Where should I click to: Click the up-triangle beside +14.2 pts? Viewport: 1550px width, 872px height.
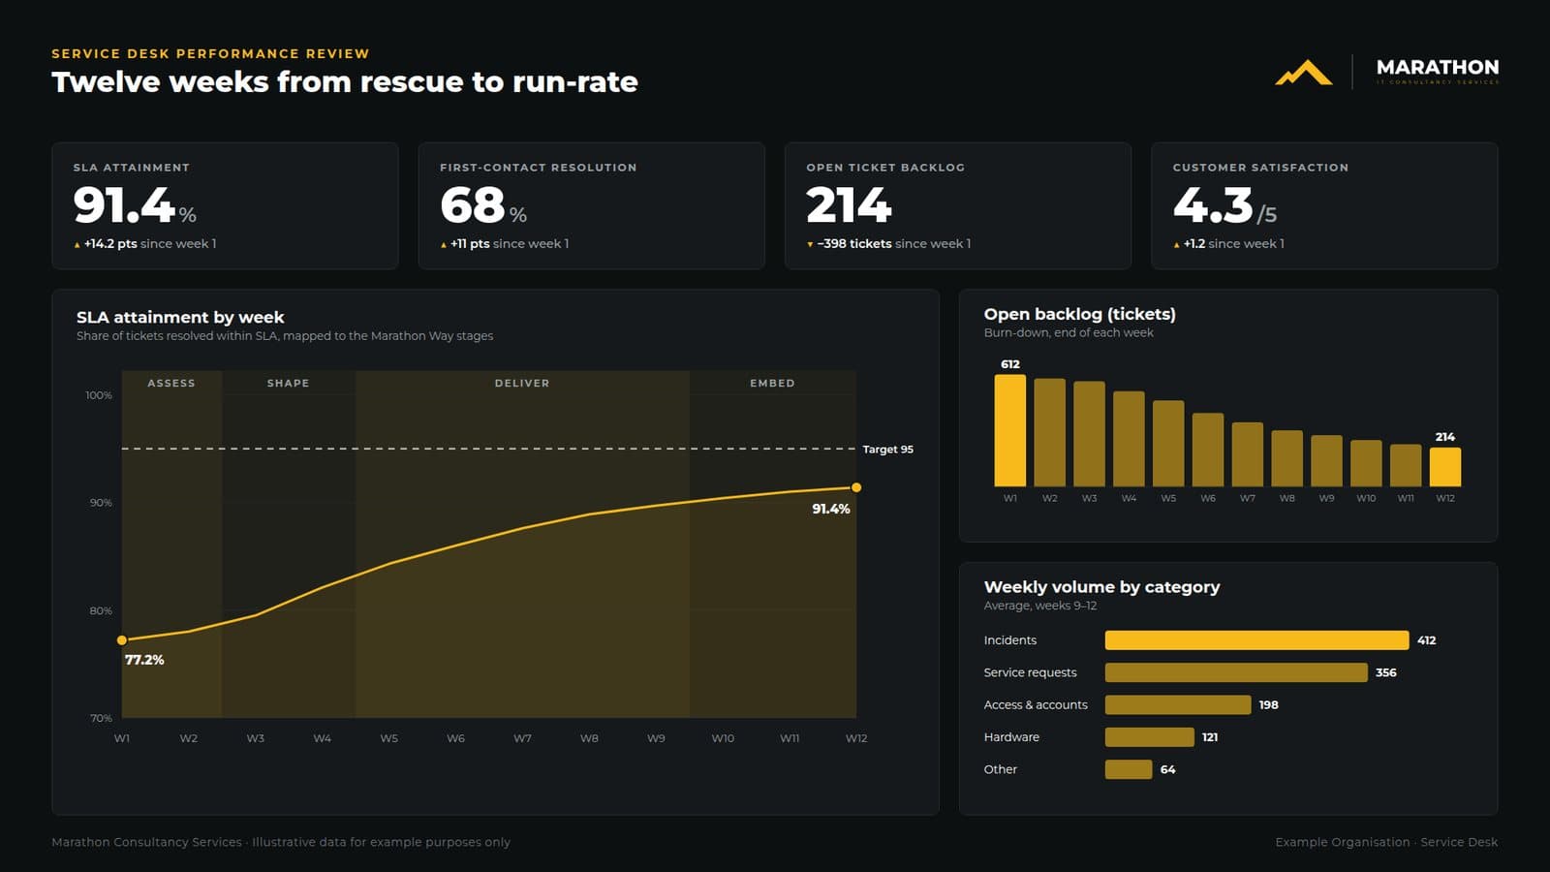point(77,245)
